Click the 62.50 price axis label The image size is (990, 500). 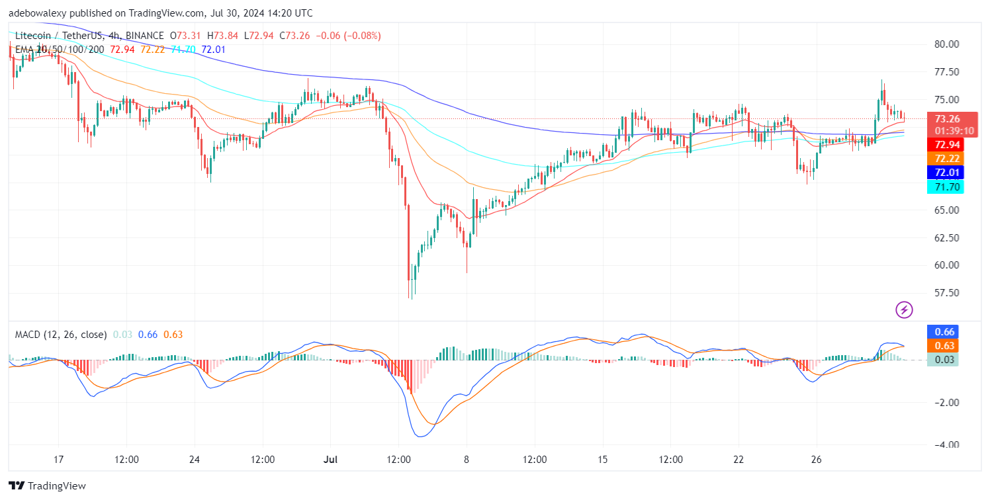946,237
